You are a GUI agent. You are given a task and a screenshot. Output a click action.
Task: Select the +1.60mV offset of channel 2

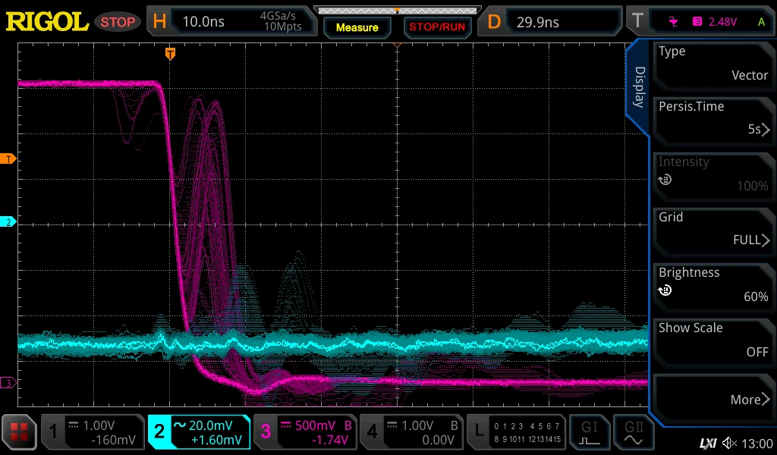click(x=216, y=440)
